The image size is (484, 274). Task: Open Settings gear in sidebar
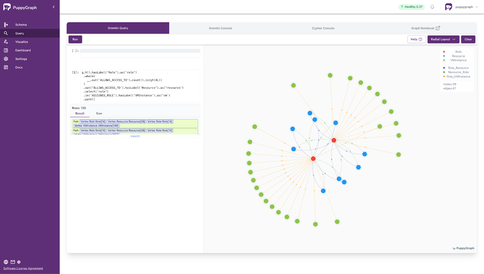pos(6,59)
